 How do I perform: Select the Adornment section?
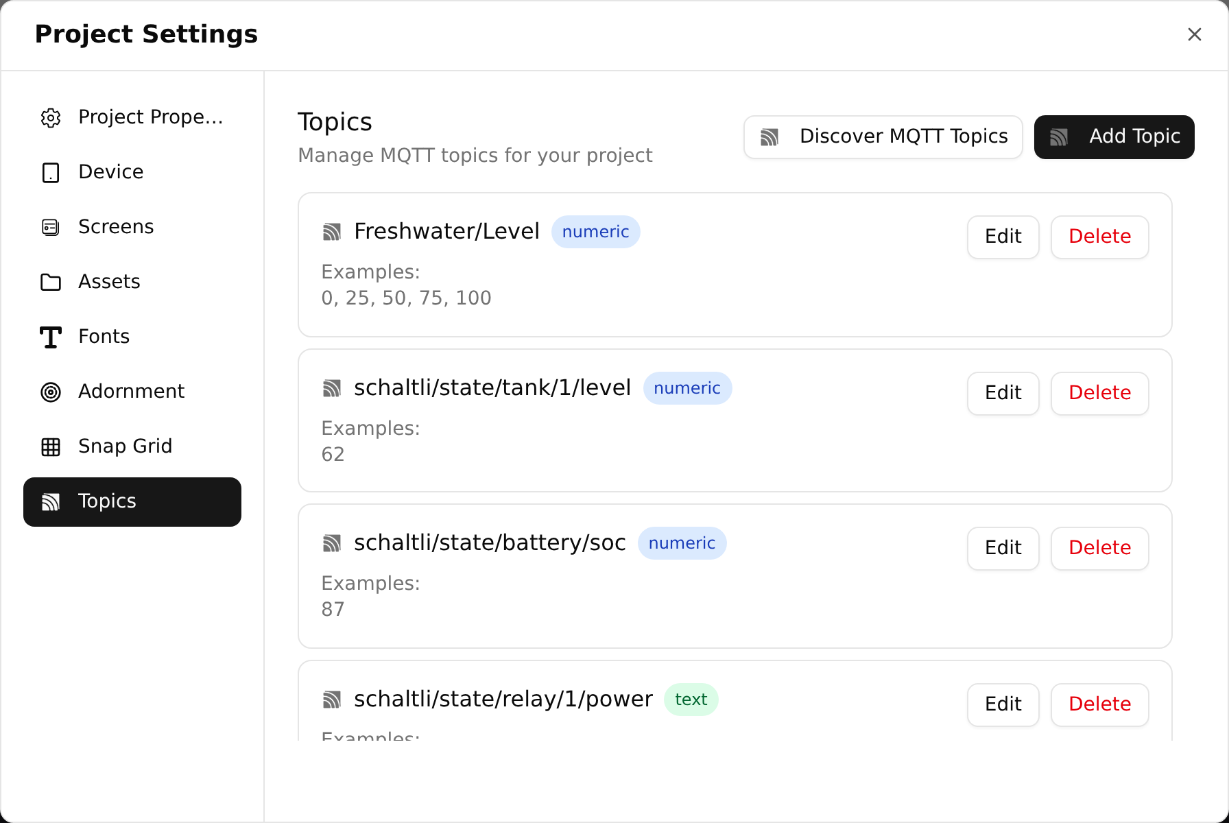click(132, 392)
